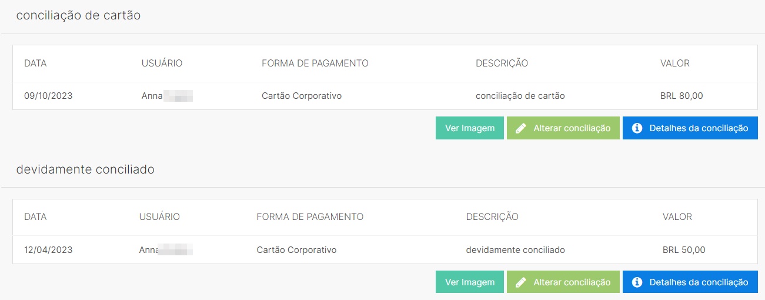Click Cartão Corporativo in the 12/04/2023 row
765x300 pixels.
pos(296,250)
